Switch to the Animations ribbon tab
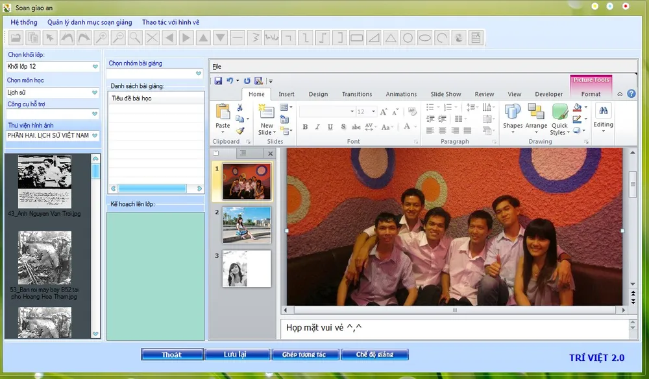This screenshot has height=379, width=649. click(x=401, y=94)
